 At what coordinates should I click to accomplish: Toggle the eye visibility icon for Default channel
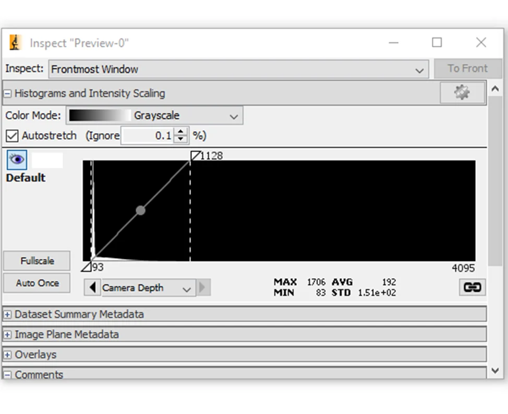(17, 159)
